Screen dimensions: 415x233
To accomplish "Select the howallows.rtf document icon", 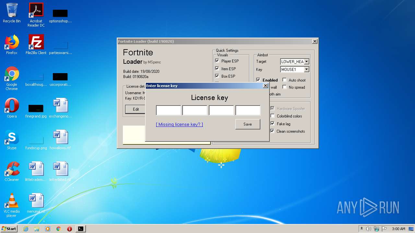I will (x=60, y=140).
